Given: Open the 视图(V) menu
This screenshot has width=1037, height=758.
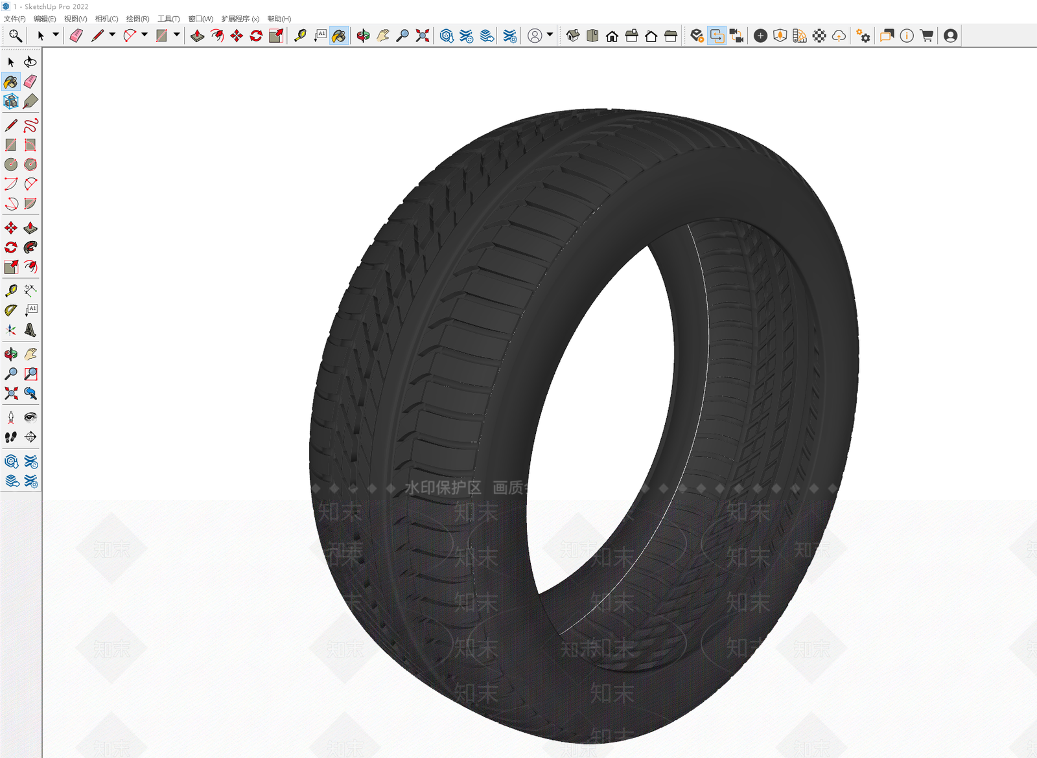Looking at the screenshot, I should pyautogui.click(x=75, y=19).
